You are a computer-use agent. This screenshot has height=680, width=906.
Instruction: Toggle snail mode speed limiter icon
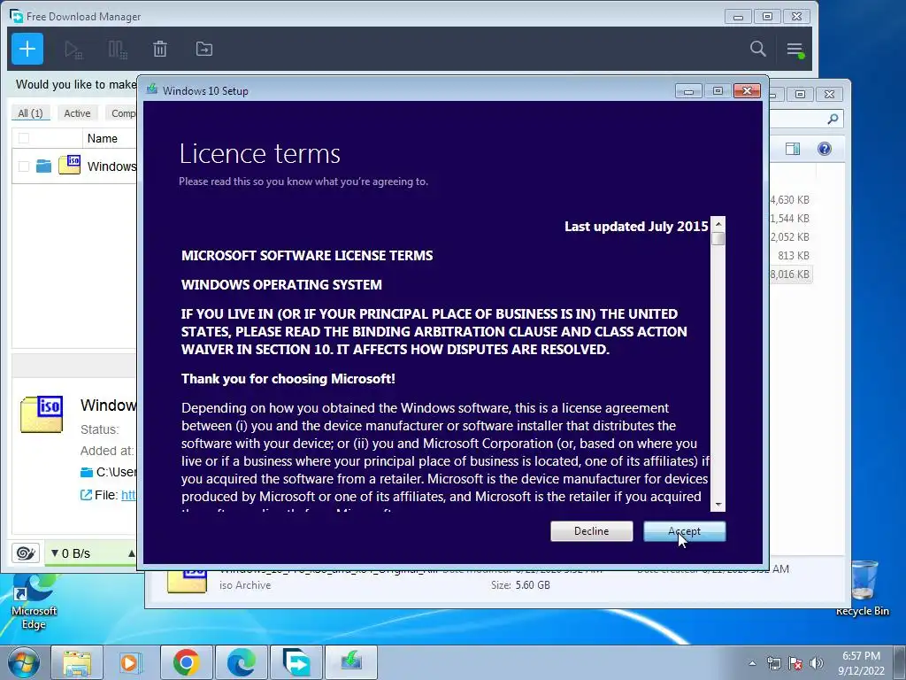(x=26, y=553)
